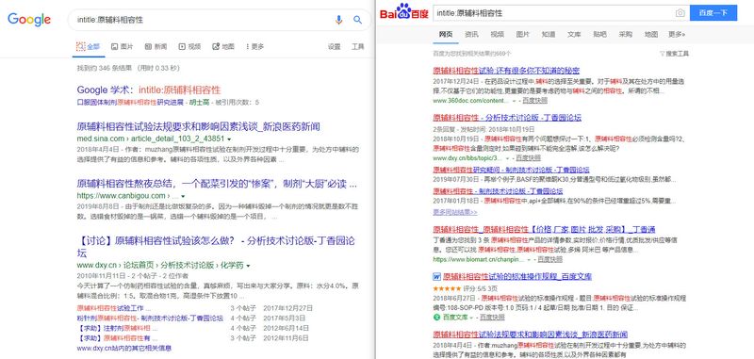Select Google 地图 tab
The width and height of the screenshot is (754, 359).
pyautogui.click(x=223, y=46)
